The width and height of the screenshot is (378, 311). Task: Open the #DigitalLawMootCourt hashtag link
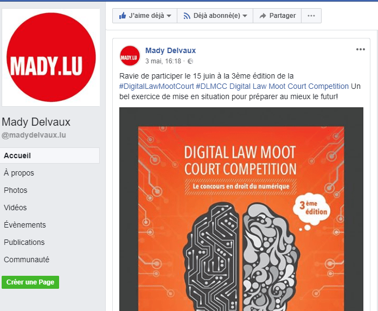pyautogui.click(x=156, y=86)
